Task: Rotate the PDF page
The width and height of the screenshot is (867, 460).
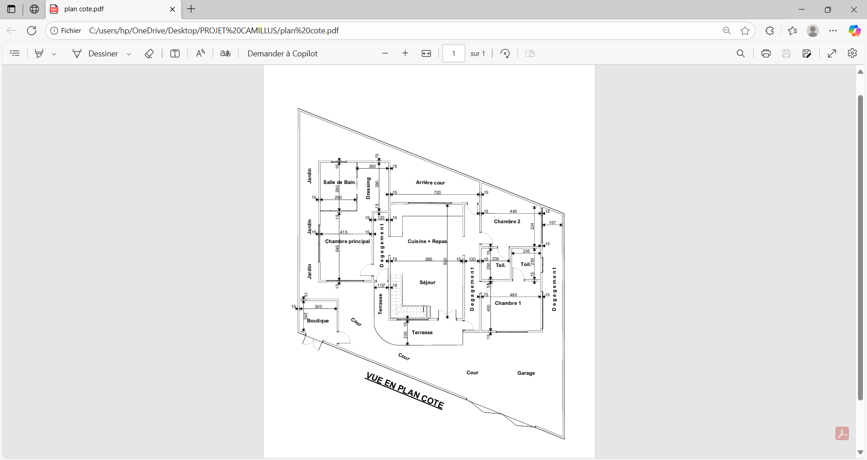Action: point(505,54)
